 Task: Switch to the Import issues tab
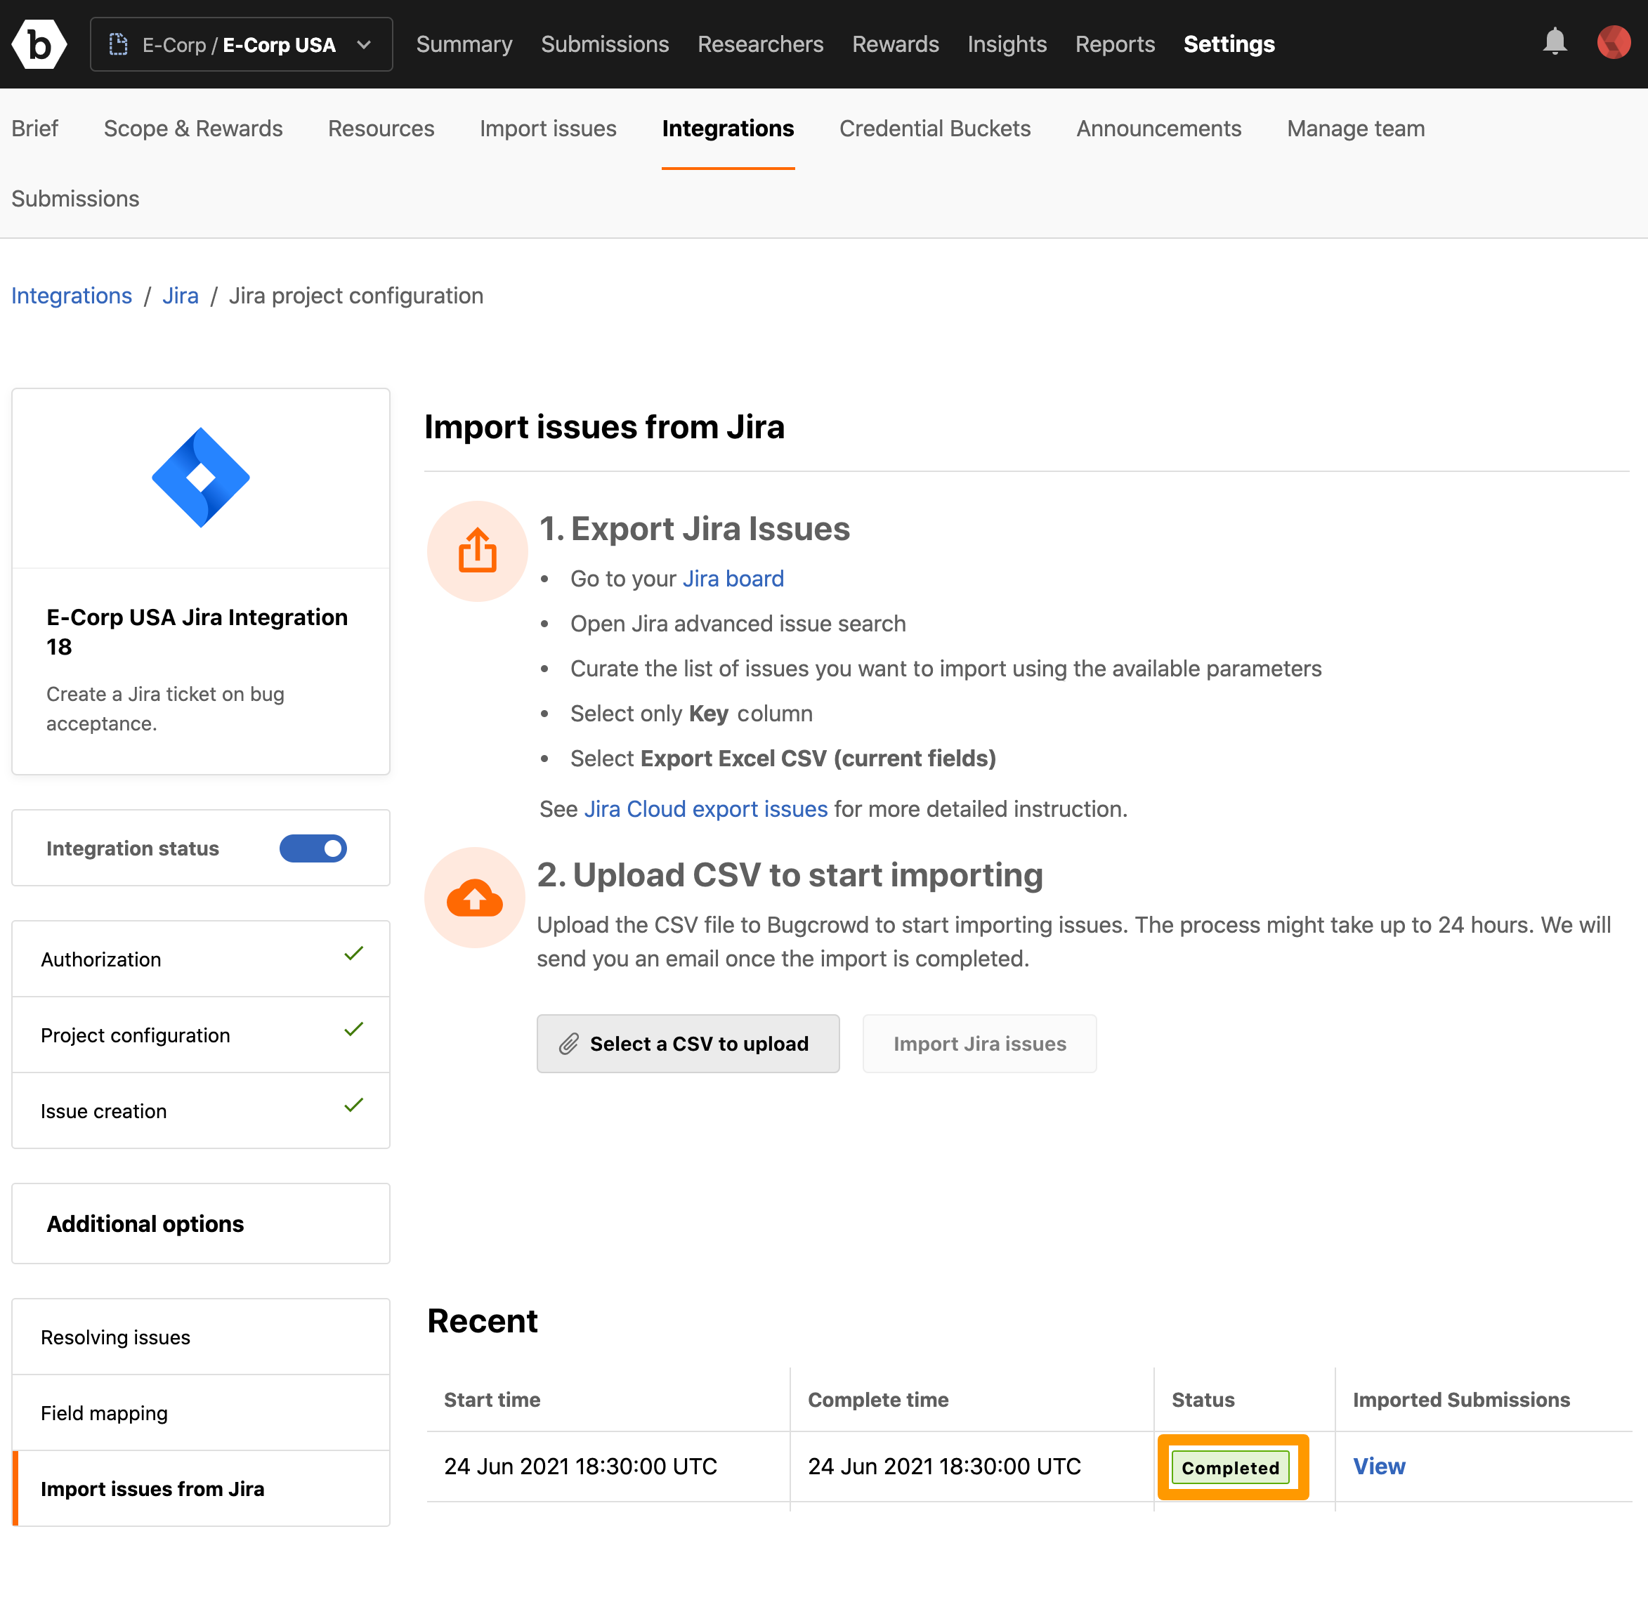pyautogui.click(x=548, y=129)
